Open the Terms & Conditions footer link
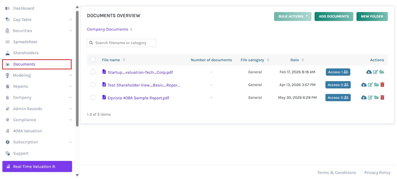 (337, 173)
